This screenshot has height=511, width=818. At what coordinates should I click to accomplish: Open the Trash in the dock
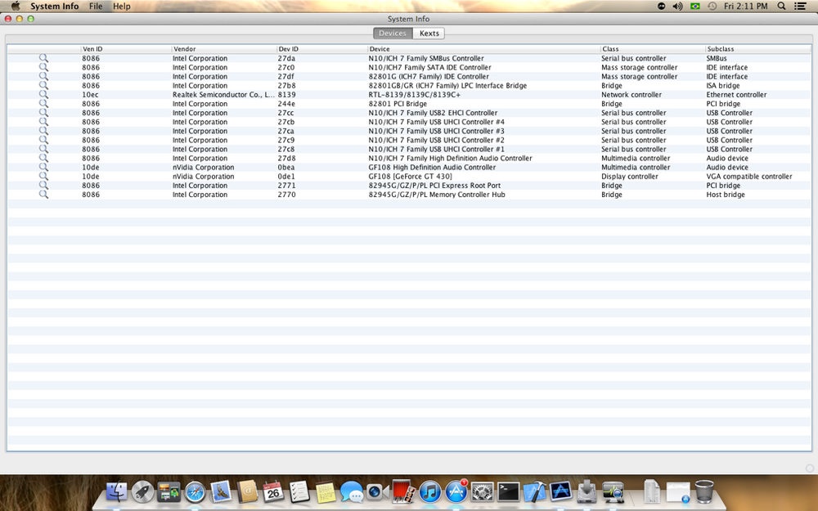pyautogui.click(x=703, y=491)
